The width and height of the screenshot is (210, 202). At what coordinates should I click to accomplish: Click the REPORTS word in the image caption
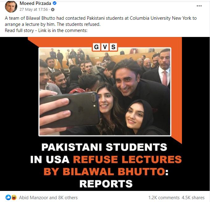[x=106, y=184]
